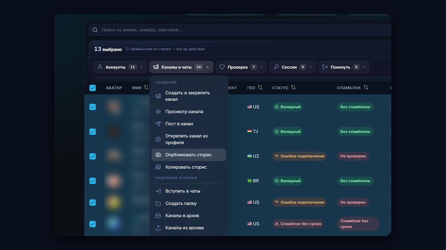Collapse the Каналы и чаты dropdown

pos(181,67)
